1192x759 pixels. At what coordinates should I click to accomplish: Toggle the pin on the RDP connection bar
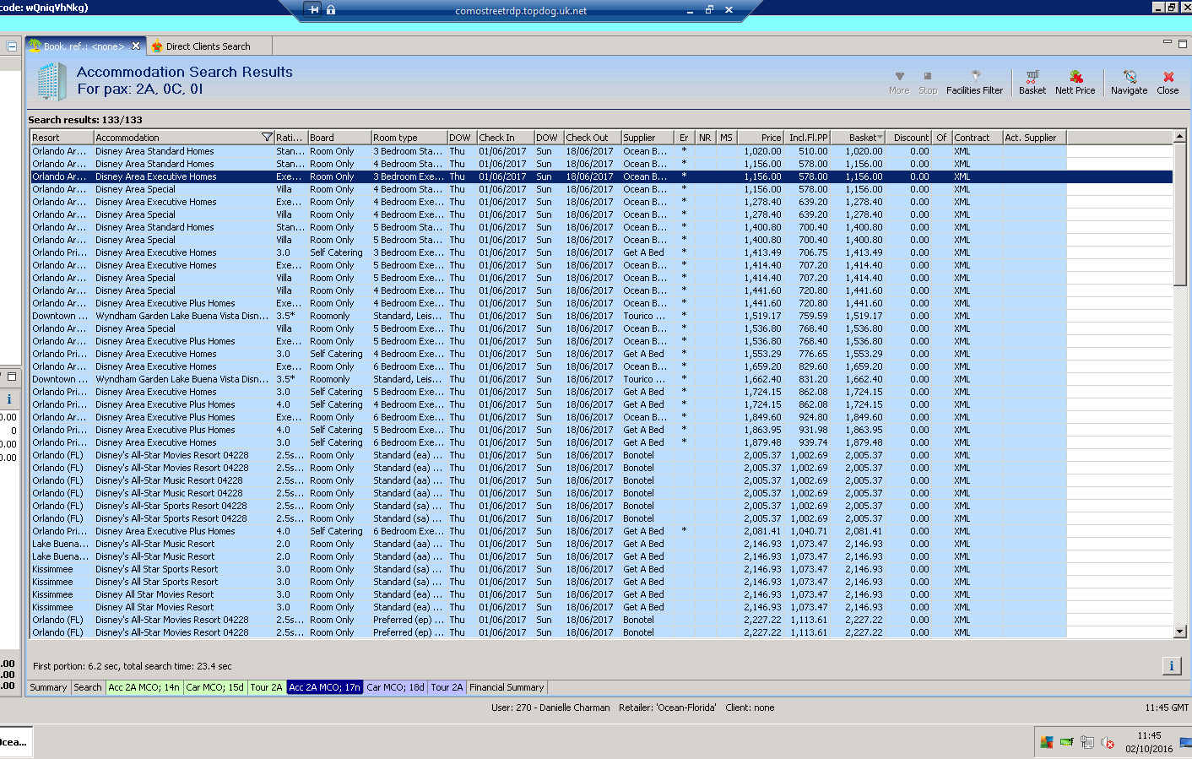coord(314,10)
